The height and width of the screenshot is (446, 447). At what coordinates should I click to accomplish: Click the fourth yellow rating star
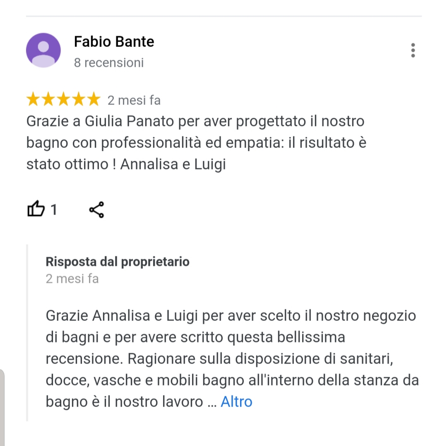click(78, 99)
